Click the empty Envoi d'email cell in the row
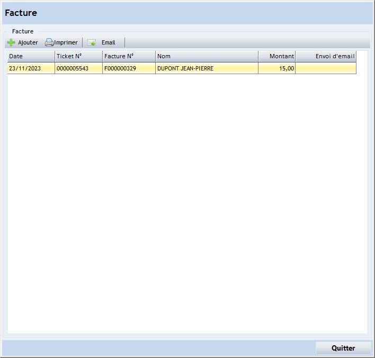 point(326,68)
